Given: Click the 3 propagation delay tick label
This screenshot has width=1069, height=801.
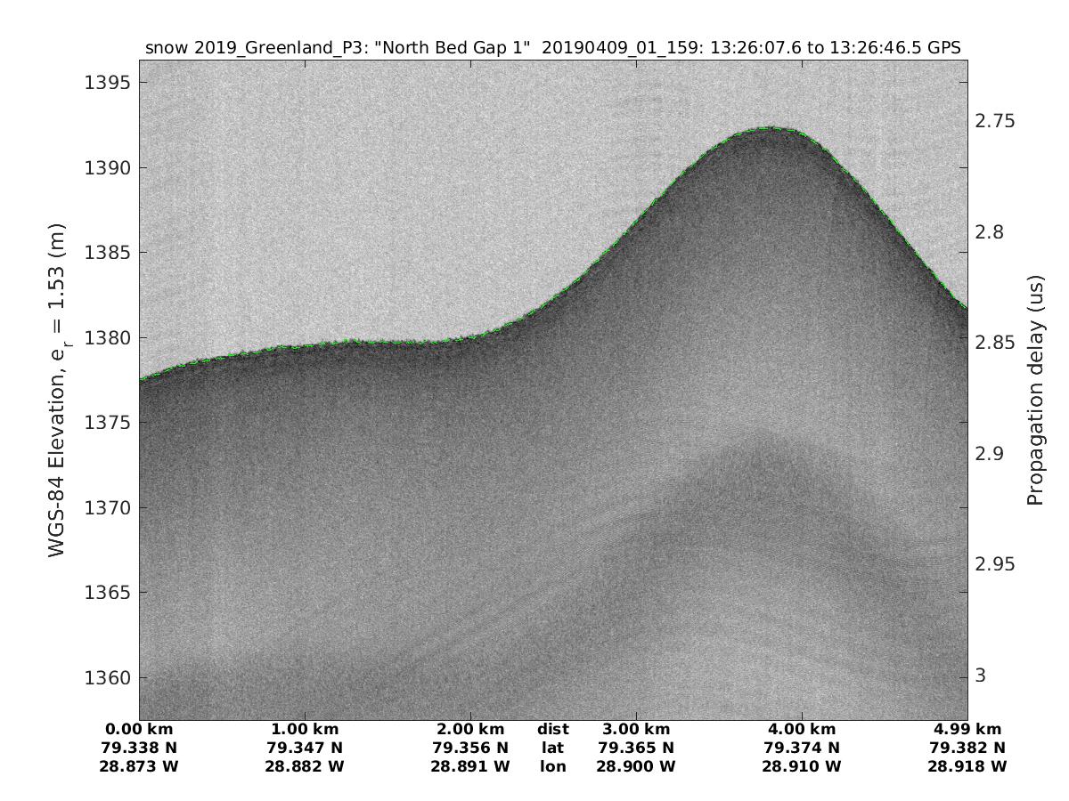Looking at the screenshot, I should pyautogui.click(x=981, y=676).
